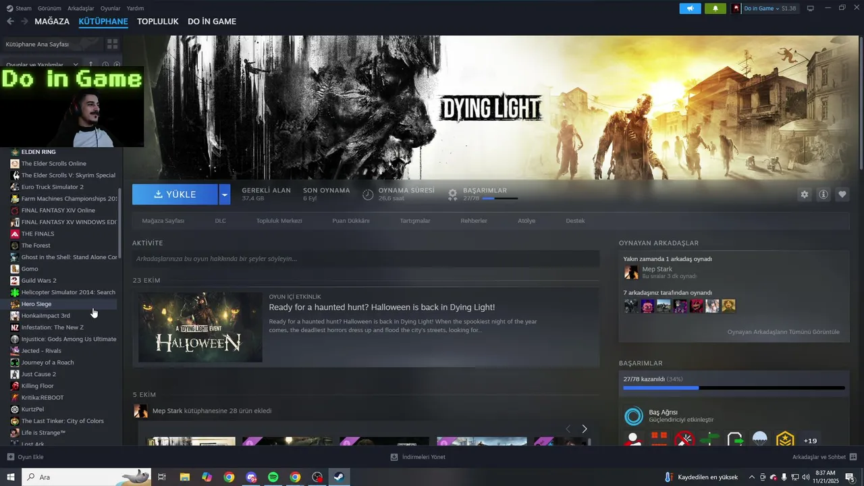Show +19 more achievements

tap(810, 440)
